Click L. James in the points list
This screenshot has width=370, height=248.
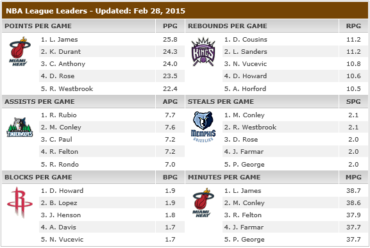pyautogui.click(x=63, y=39)
